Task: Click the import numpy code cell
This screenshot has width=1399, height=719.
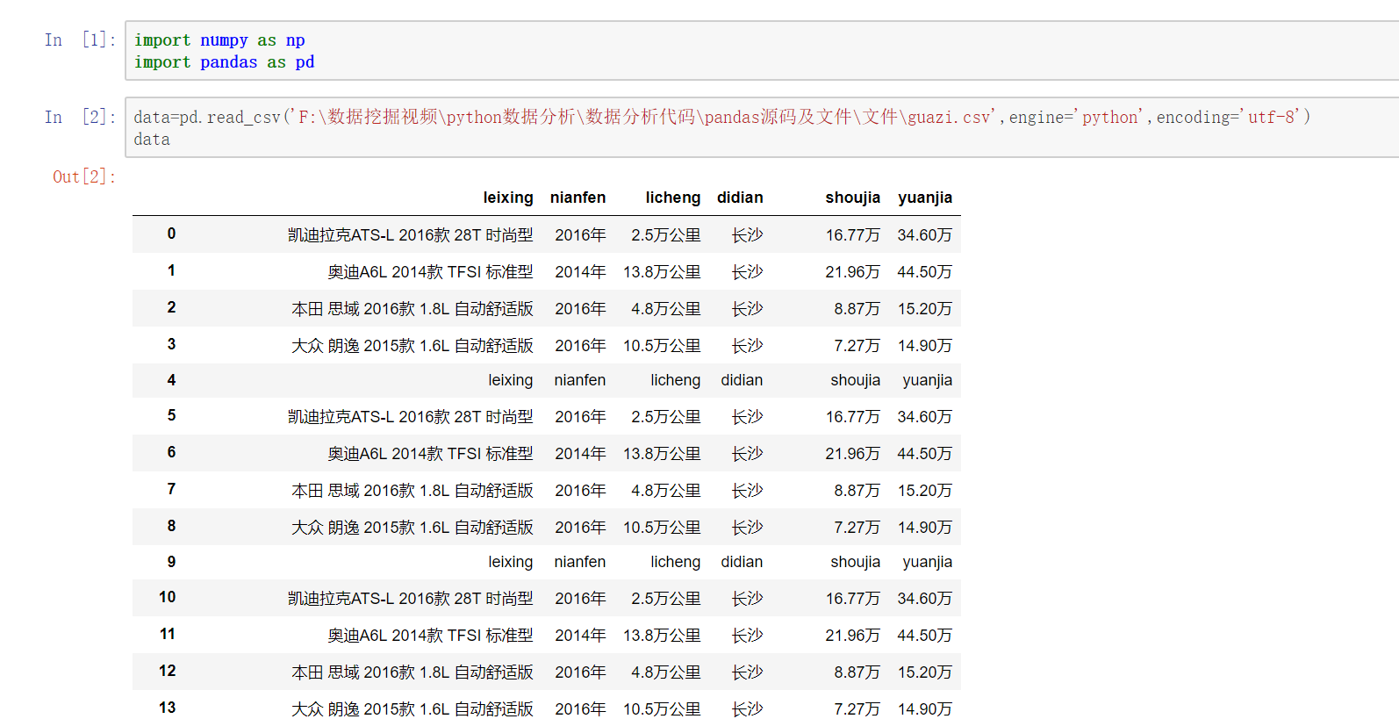Action: pos(762,51)
